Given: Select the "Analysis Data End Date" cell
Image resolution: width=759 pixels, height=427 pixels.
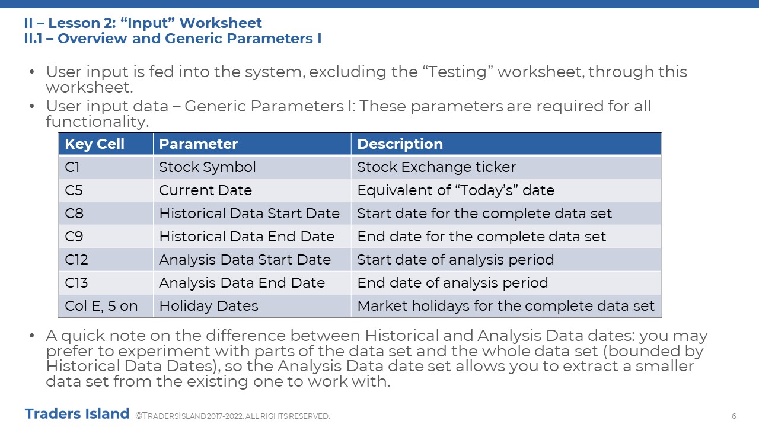Looking at the screenshot, I should coord(252,283).
